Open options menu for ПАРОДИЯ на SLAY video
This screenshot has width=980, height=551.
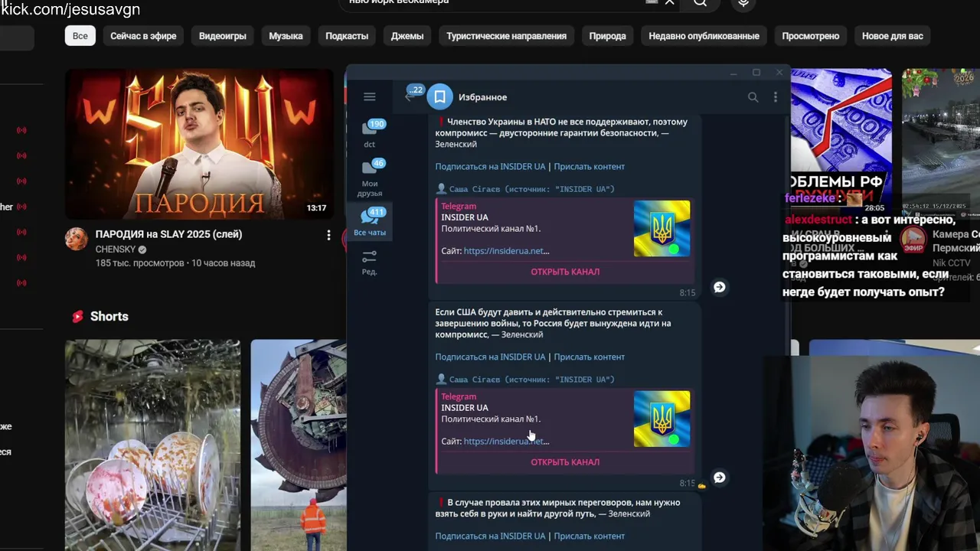coord(328,235)
